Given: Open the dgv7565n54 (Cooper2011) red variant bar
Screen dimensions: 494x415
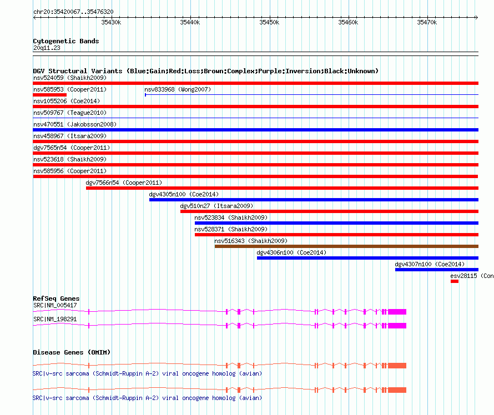Looking at the screenshot, I should click(255, 153).
